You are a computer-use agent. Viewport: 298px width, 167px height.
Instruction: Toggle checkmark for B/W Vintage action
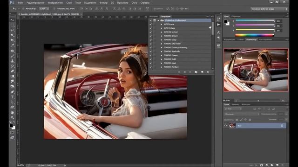[x=151, y=28]
